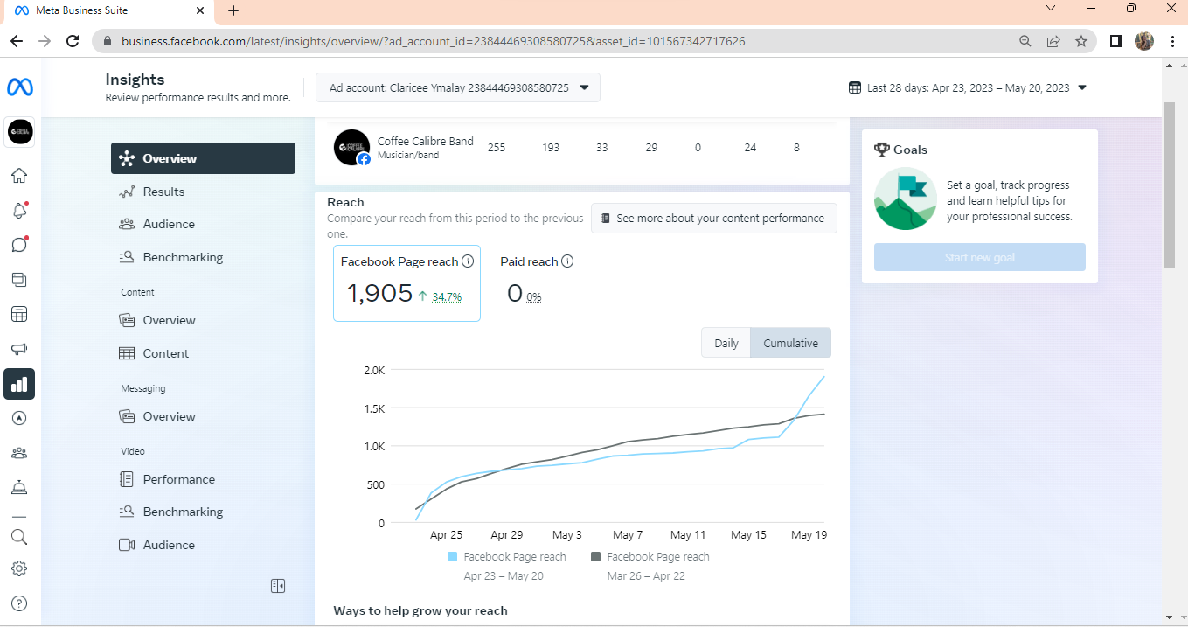The height and width of the screenshot is (627, 1188).
Task: Open Benchmarking under Video section
Action: (203, 512)
